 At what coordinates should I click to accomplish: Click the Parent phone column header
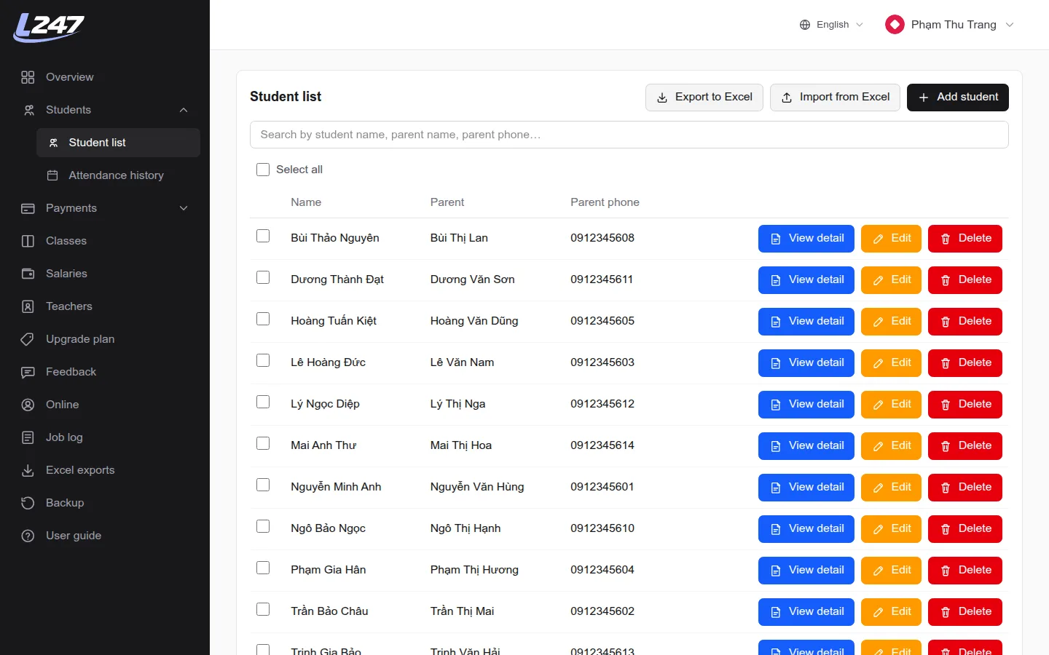coord(605,202)
